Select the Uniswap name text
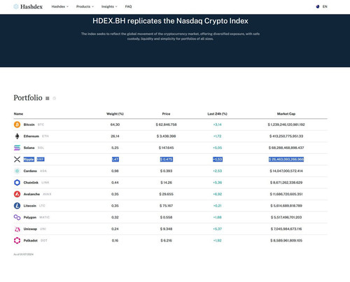The width and height of the screenshot is (350, 282). point(30,229)
